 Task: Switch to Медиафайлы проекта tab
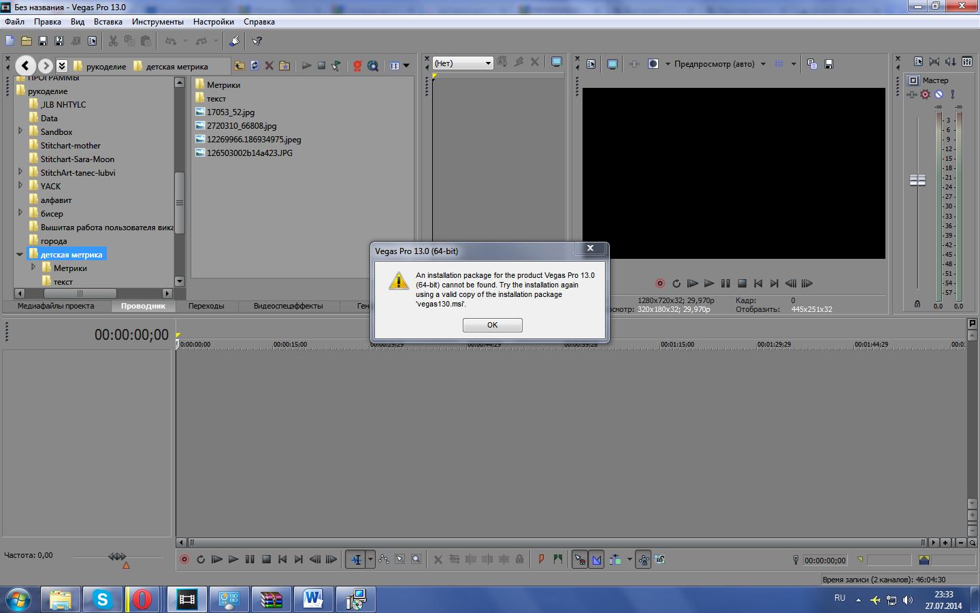[56, 306]
